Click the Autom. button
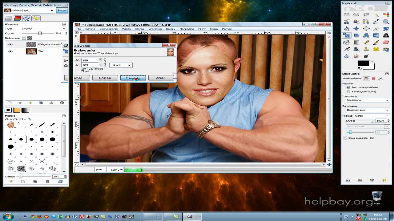This screenshot has height=221, width=394. 62,10
